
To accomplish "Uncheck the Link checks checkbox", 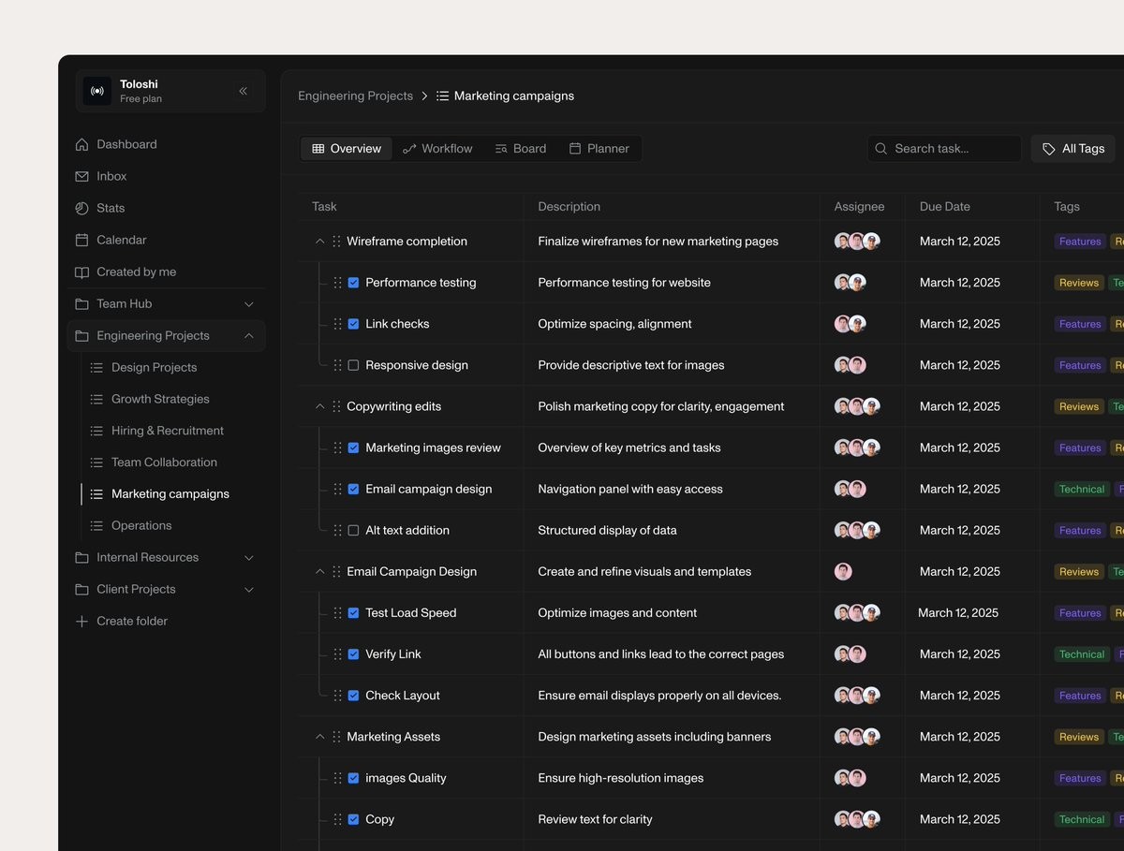I will 353,324.
